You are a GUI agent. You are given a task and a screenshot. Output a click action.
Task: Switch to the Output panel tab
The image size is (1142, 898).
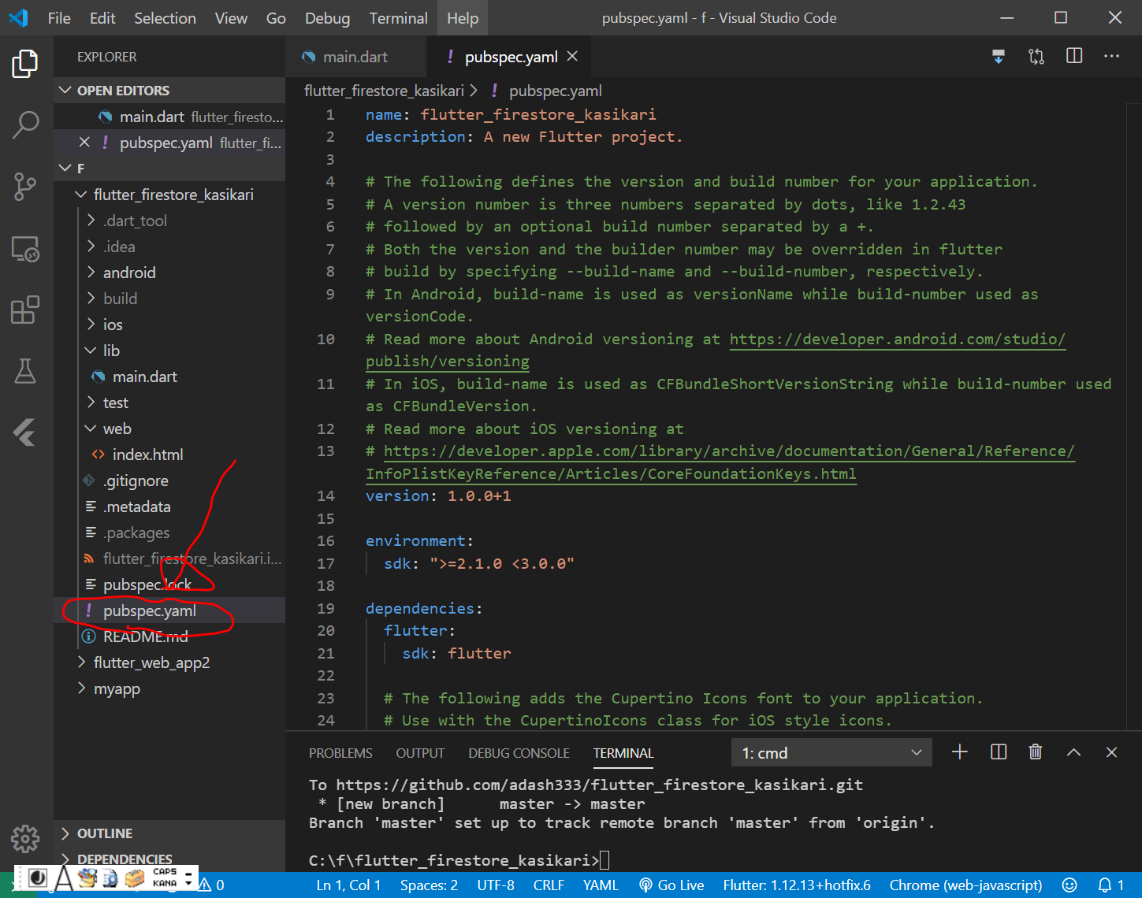pyautogui.click(x=420, y=753)
